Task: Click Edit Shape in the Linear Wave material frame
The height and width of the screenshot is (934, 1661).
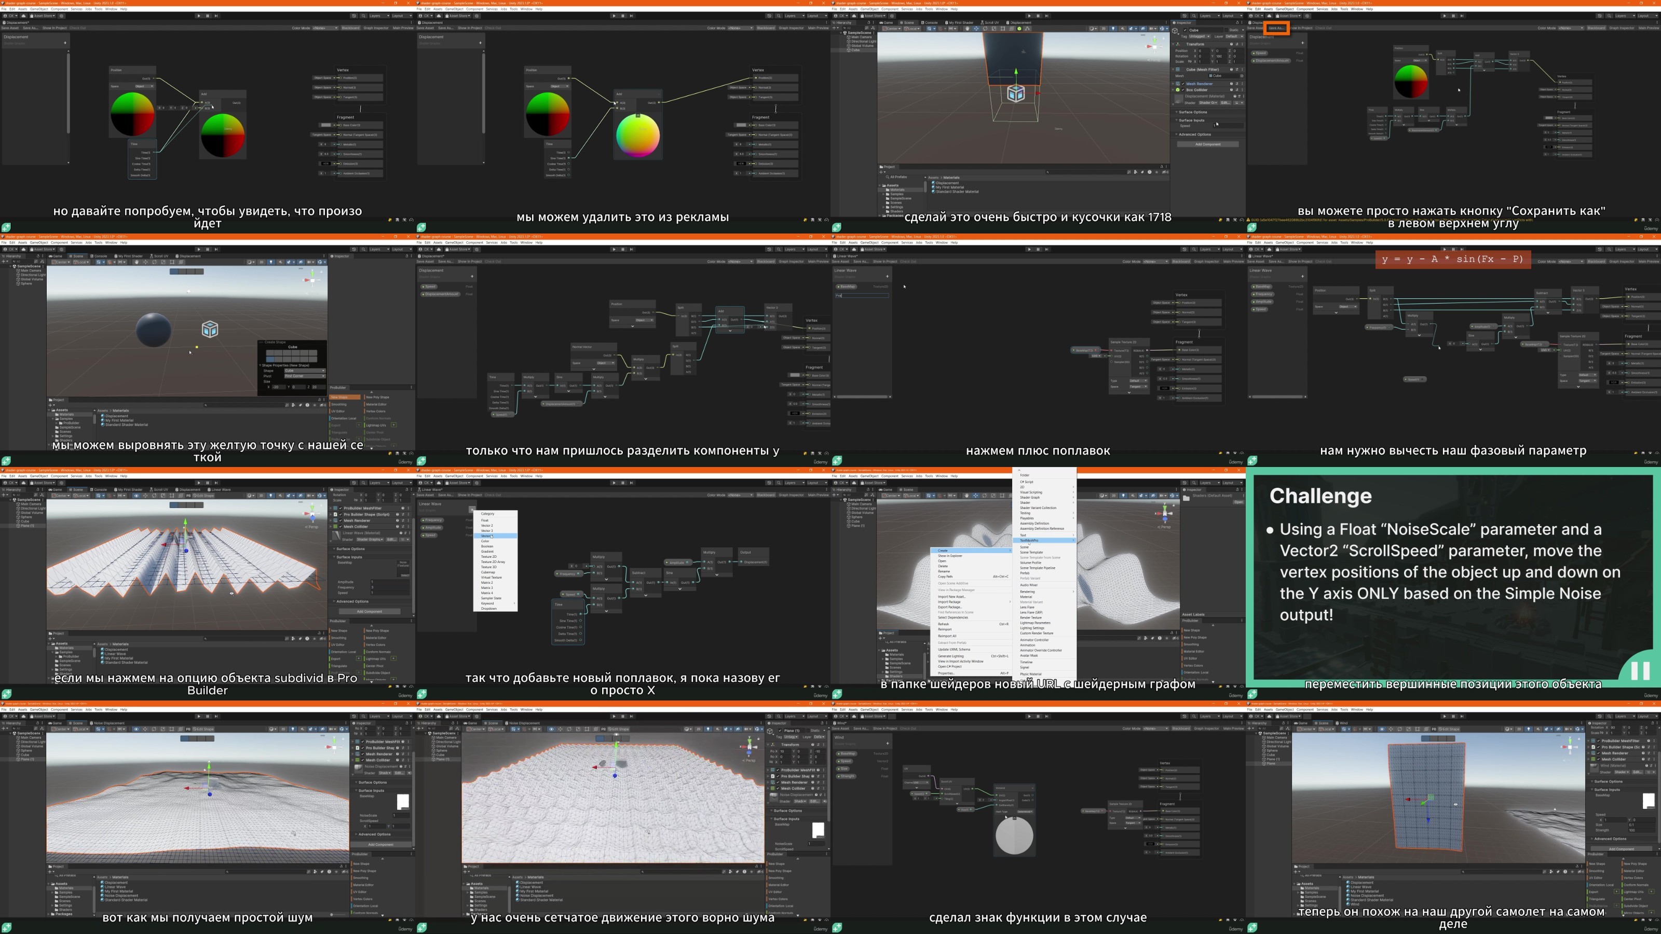Action: [x=204, y=496]
